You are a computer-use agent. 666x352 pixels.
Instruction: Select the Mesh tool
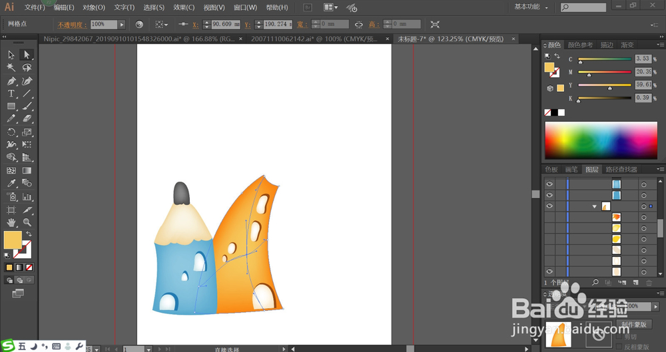pos(11,171)
